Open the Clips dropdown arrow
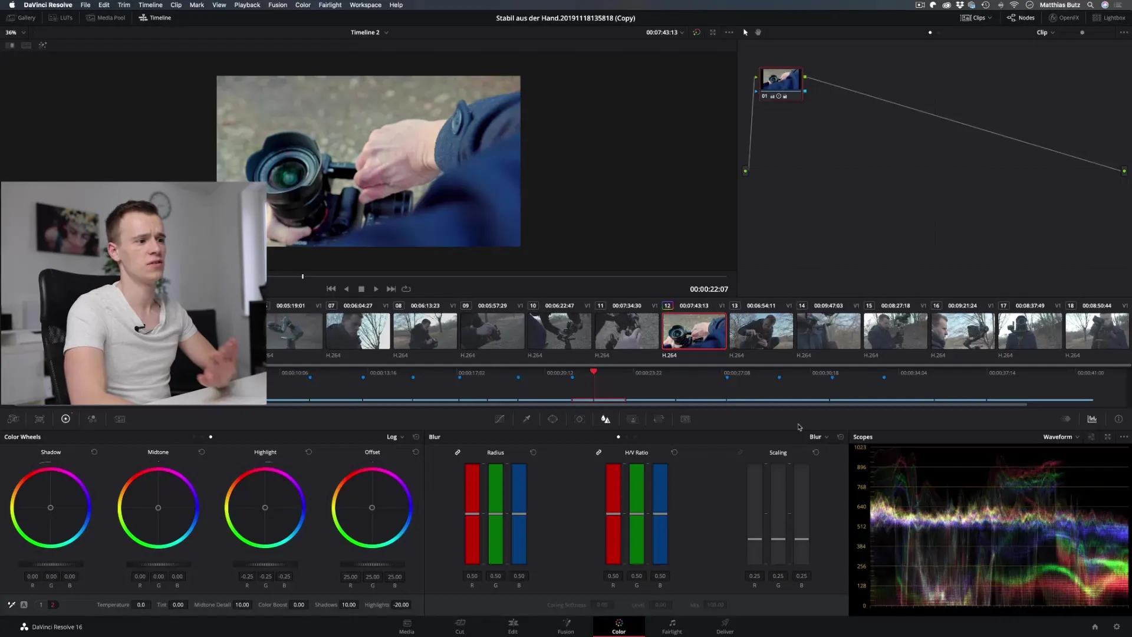The height and width of the screenshot is (637, 1132). 990,18
